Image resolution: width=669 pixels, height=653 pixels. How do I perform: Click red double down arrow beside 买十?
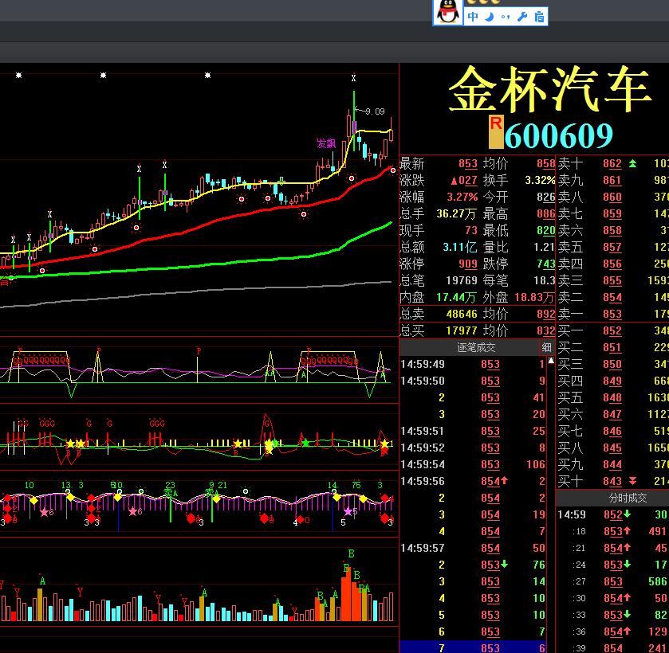632,481
